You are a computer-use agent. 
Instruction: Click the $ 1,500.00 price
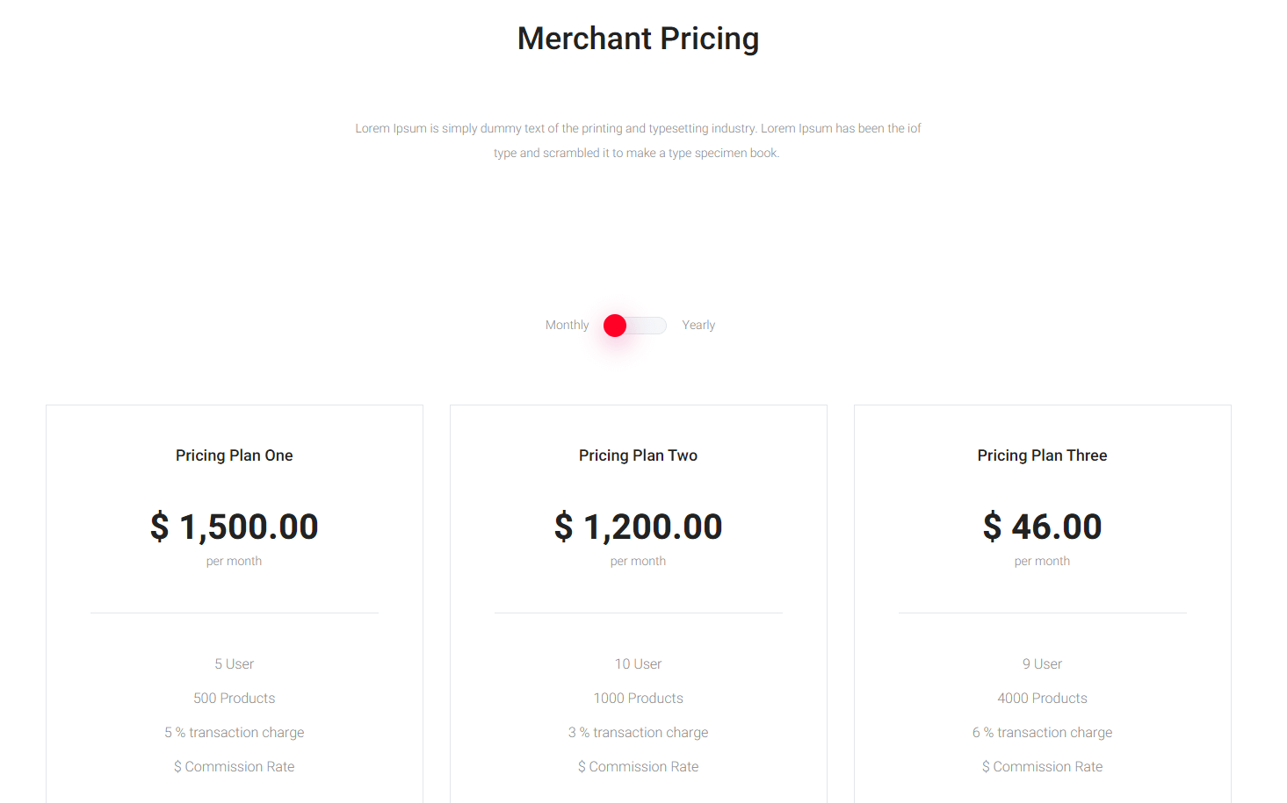click(234, 527)
